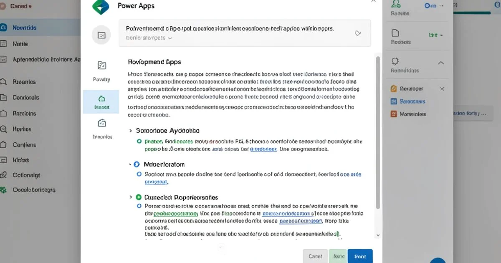Click the Power Apps logo icon

[x=100, y=6]
